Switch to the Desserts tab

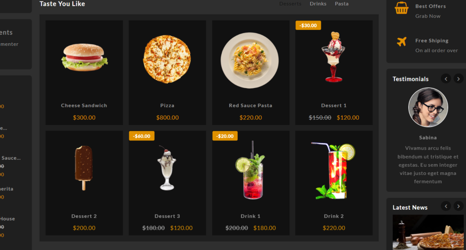tap(290, 4)
